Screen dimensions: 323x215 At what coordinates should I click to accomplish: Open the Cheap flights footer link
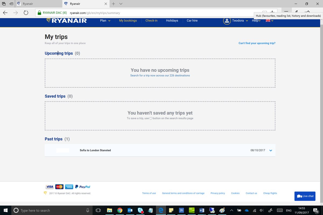(x=270, y=193)
